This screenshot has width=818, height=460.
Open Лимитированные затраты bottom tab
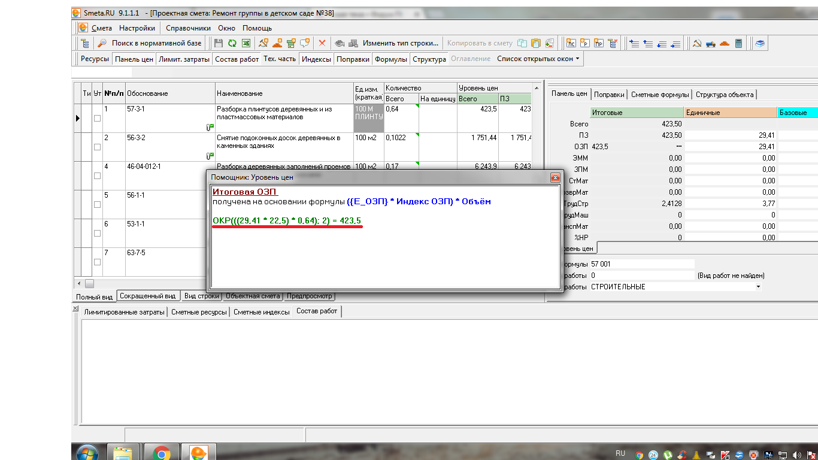124,312
